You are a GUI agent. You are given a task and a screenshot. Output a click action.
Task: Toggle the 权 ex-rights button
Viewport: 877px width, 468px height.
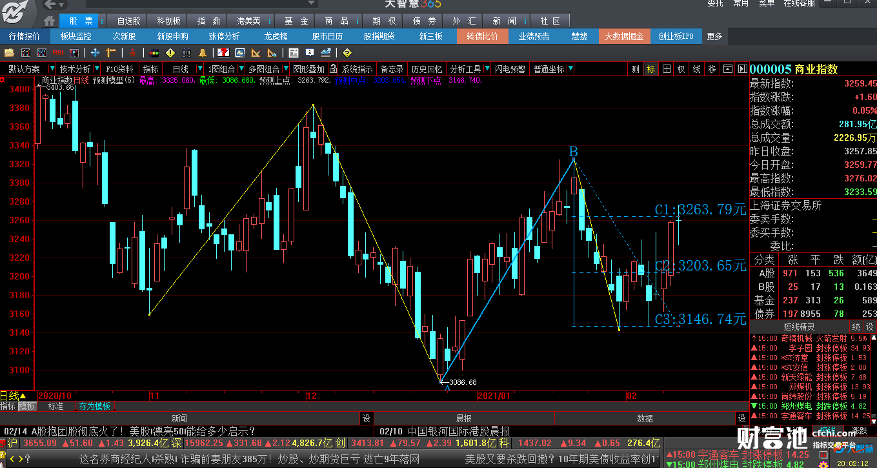tap(681, 68)
